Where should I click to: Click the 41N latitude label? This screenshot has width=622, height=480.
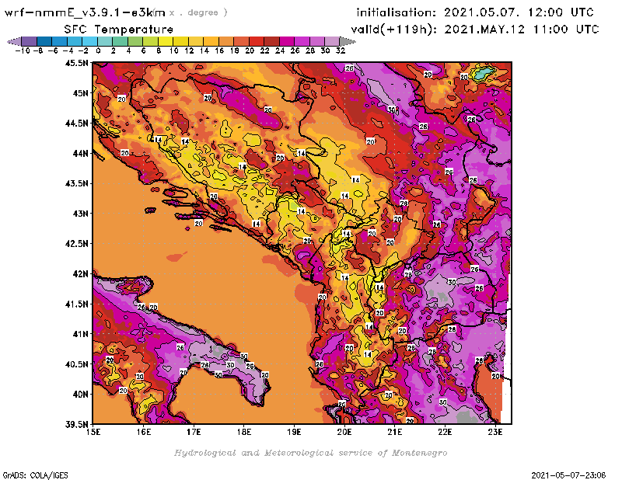(80, 334)
